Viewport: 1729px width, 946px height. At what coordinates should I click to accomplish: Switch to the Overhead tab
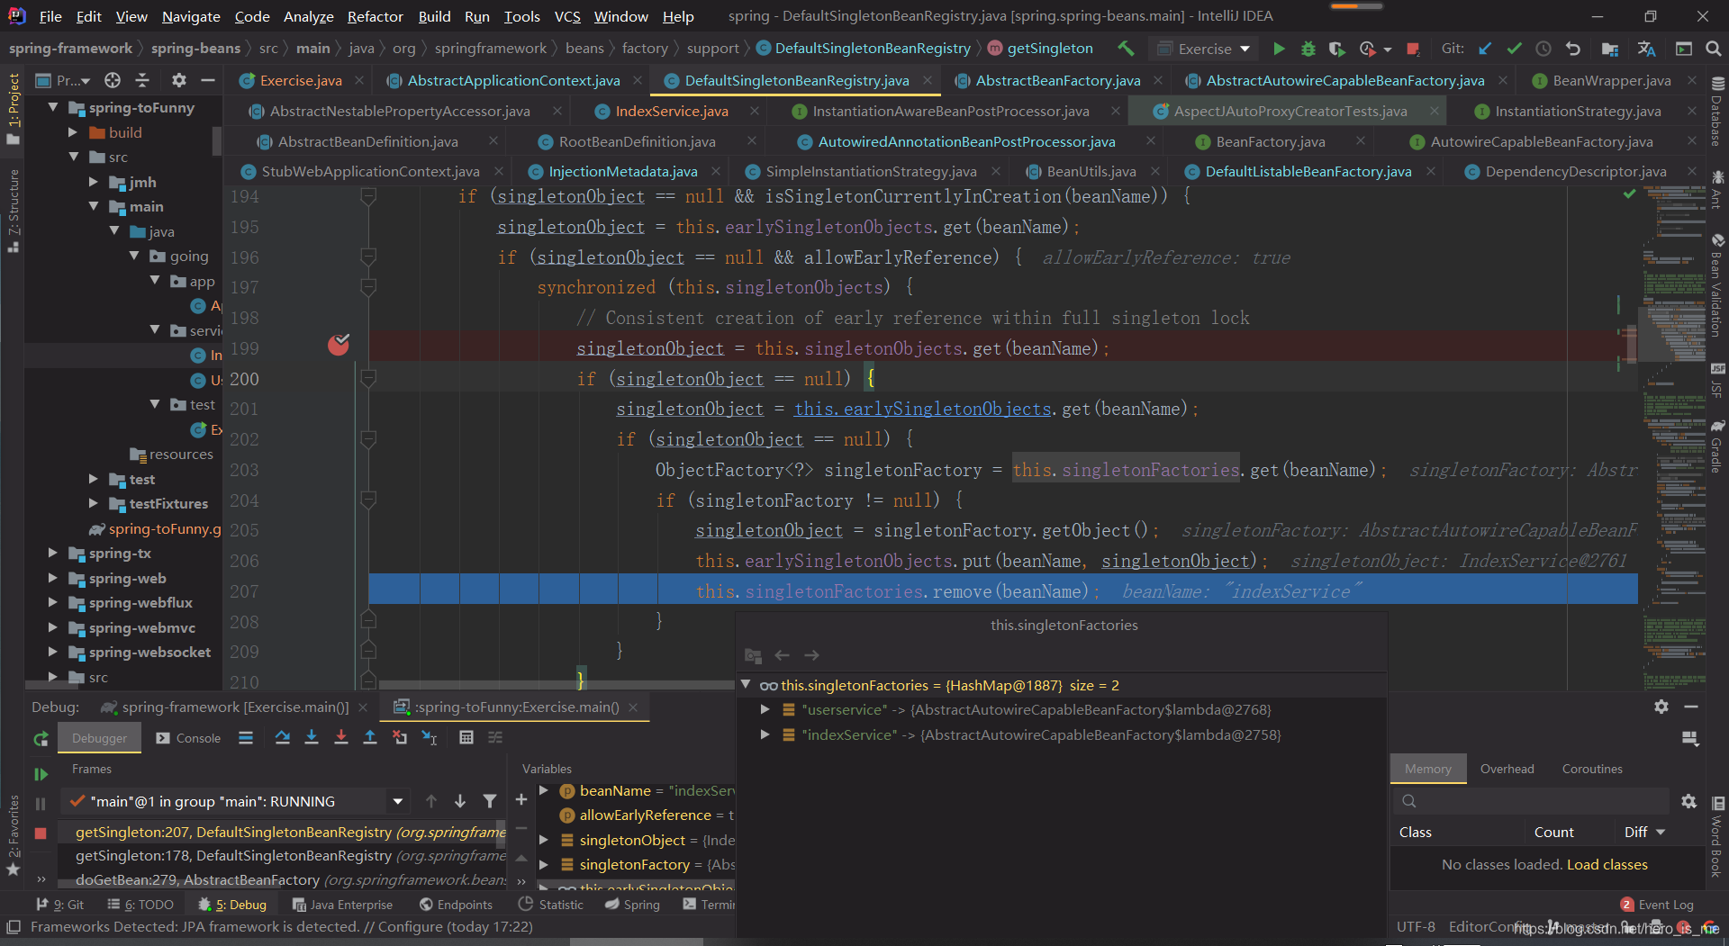pyautogui.click(x=1507, y=769)
